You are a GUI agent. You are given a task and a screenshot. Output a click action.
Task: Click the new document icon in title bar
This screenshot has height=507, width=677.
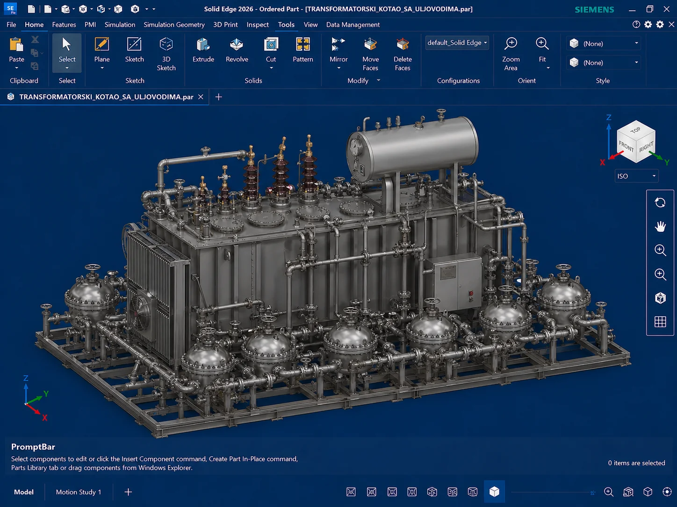[x=31, y=9]
